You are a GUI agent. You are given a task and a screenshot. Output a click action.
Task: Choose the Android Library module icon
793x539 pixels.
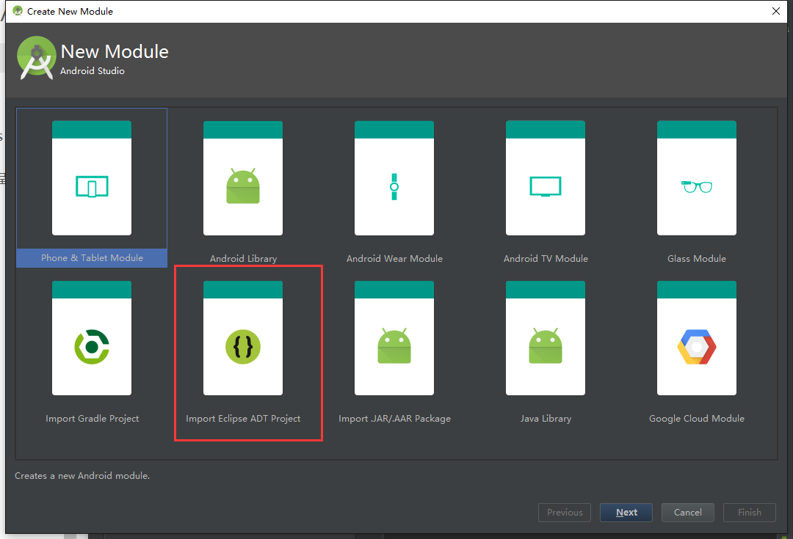pos(243,177)
